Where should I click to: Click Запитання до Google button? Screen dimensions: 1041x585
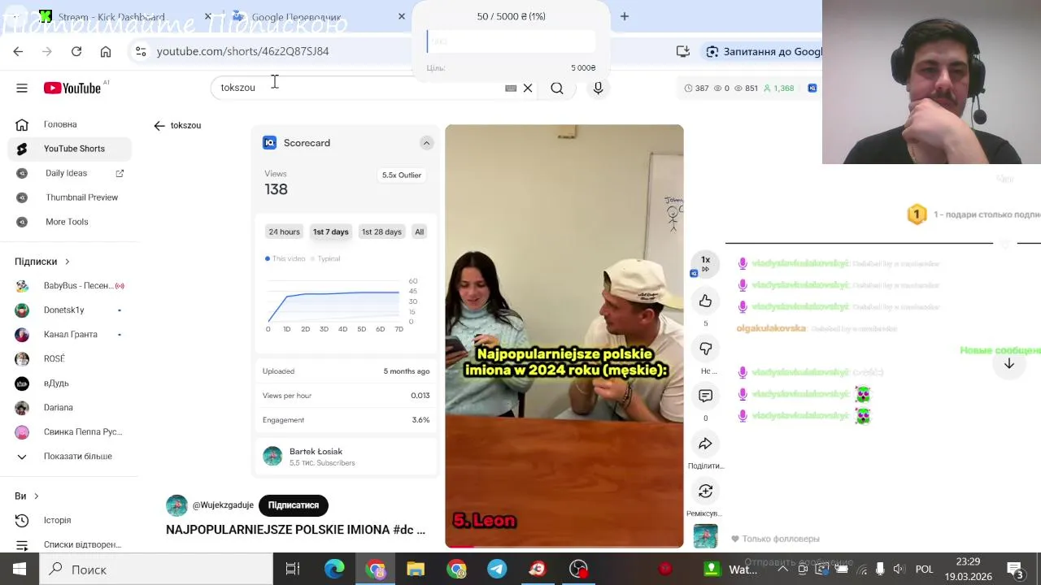pos(764,51)
